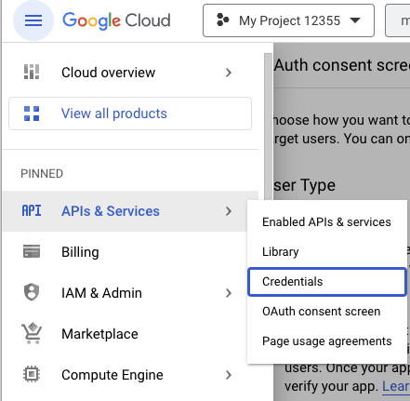Choose Library in submenu
The image size is (410, 401).
pos(326,252)
